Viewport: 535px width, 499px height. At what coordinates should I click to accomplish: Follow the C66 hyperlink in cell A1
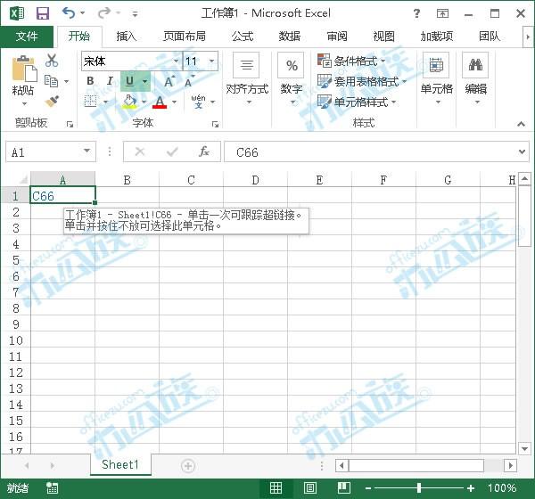coord(43,196)
